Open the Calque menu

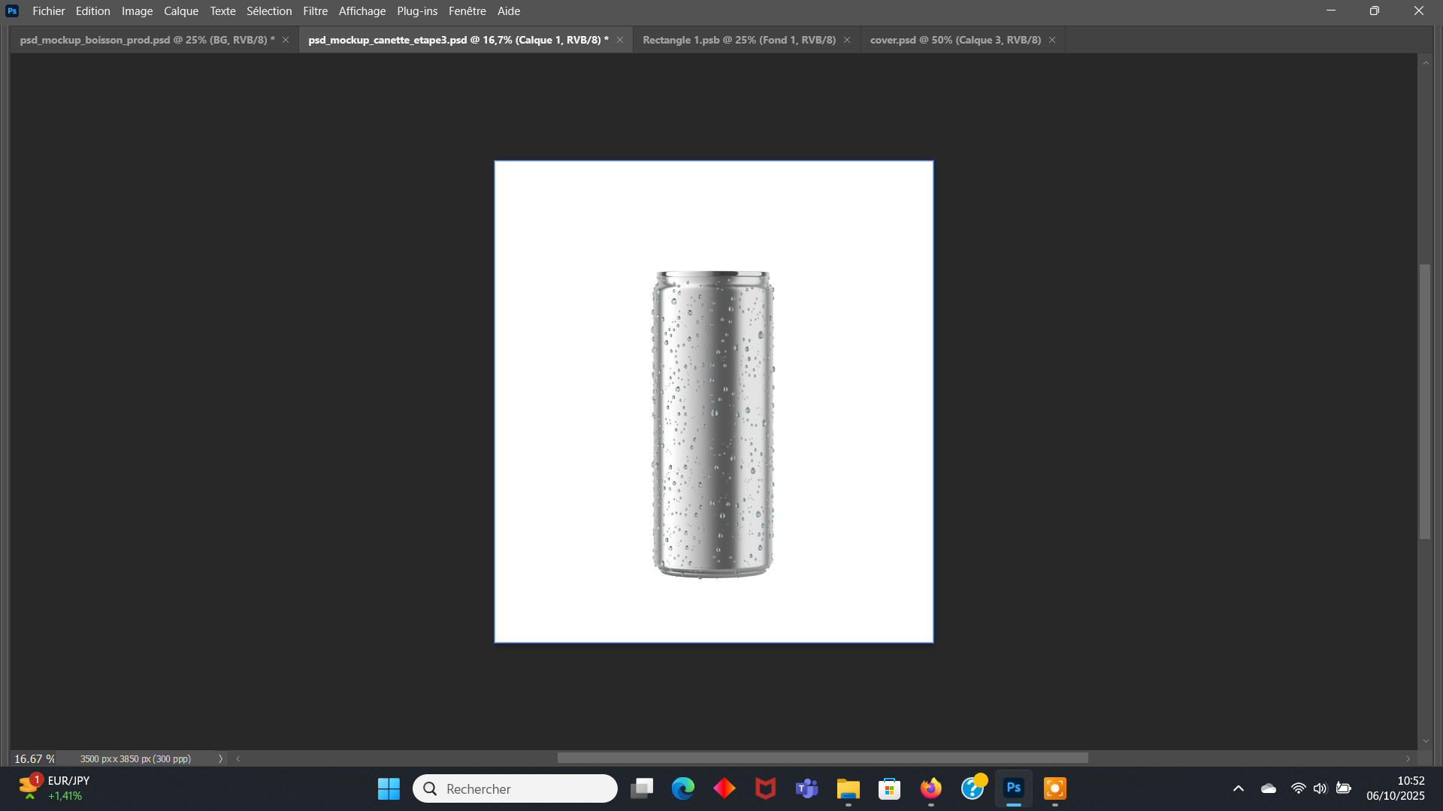click(181, 11)
